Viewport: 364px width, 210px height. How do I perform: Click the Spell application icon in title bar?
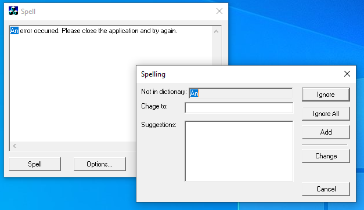tap(13, 11)
